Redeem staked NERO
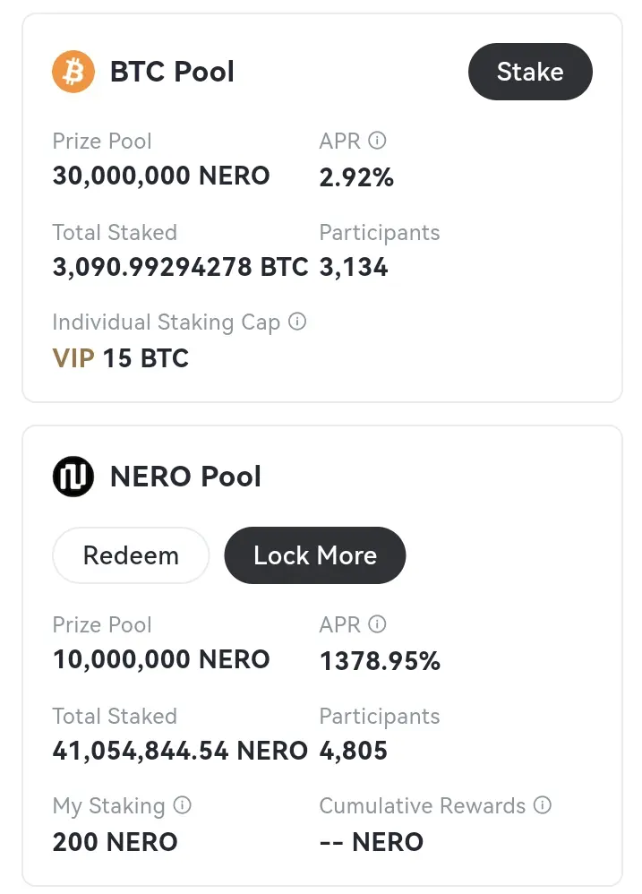This screenshot has height=894, width=642. 131,555
